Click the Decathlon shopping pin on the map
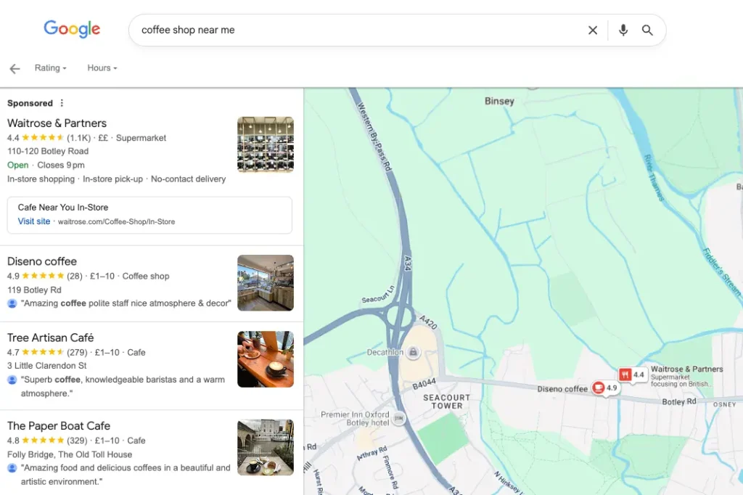Viewport: 743px width, 495px height. (413, 352)
